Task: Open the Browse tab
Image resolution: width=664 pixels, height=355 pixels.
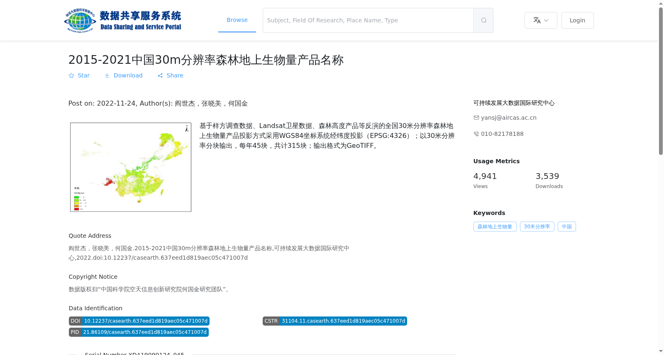Action: pos(237,20)
